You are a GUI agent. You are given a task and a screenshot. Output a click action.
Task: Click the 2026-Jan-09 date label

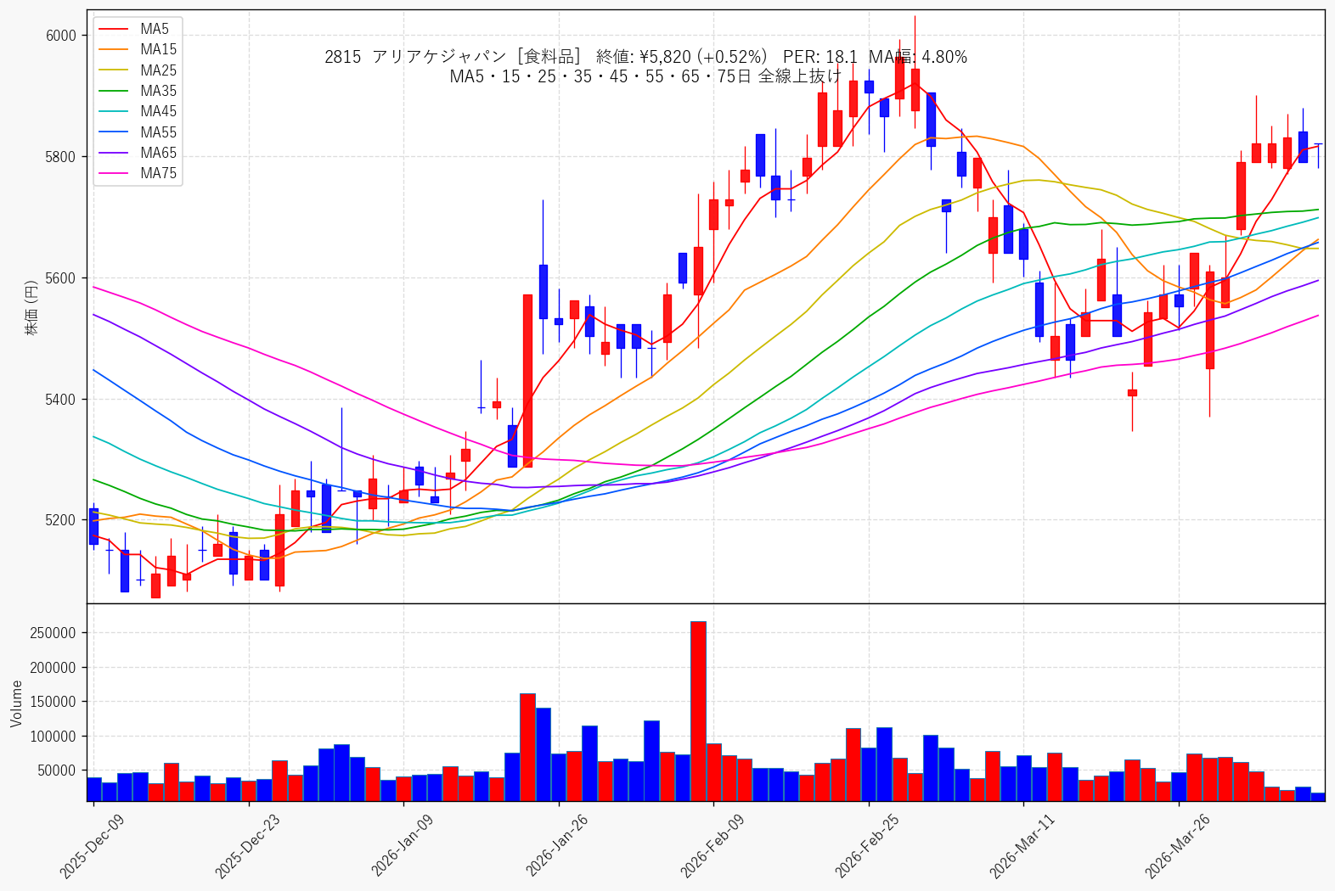(x=402, y=846)
